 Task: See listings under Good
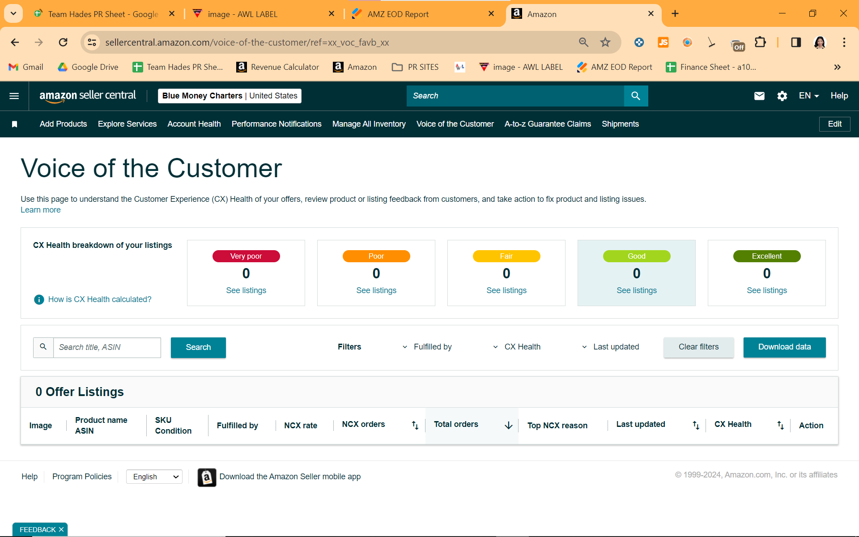pos(637,290)
